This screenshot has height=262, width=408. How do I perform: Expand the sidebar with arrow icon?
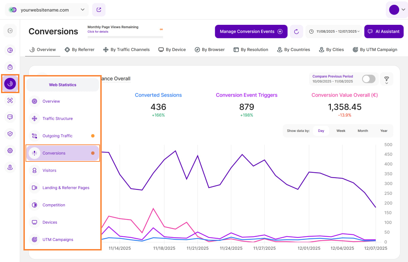pos(10,31)
